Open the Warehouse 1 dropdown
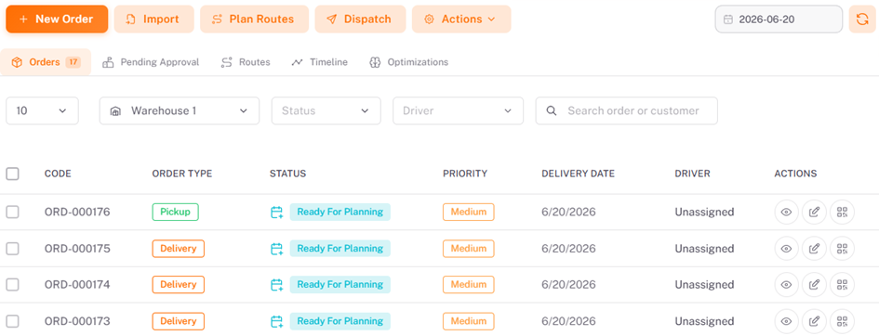The width and height of the screenshot is (879, 336). [180, 110]
